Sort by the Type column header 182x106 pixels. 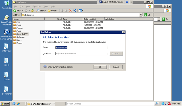click(x=72, y=19)
